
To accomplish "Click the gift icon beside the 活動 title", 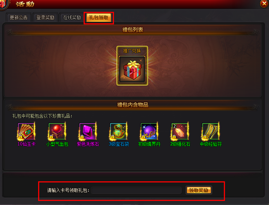I will [x=3, y=4].
